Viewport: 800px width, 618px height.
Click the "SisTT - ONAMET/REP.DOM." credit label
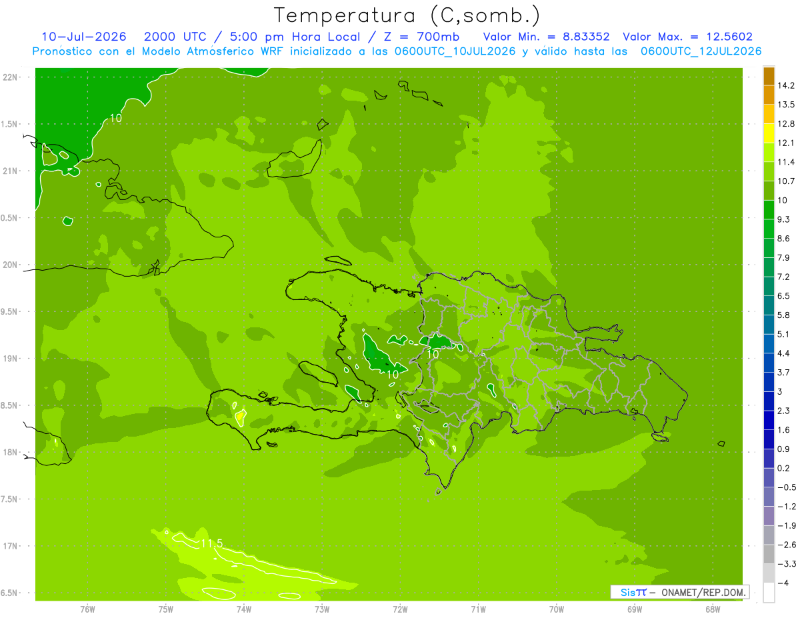point(680,592)
